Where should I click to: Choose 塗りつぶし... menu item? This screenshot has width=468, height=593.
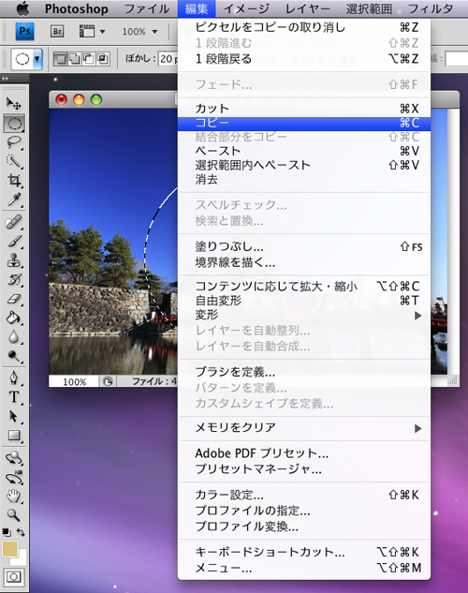[303, 247]
